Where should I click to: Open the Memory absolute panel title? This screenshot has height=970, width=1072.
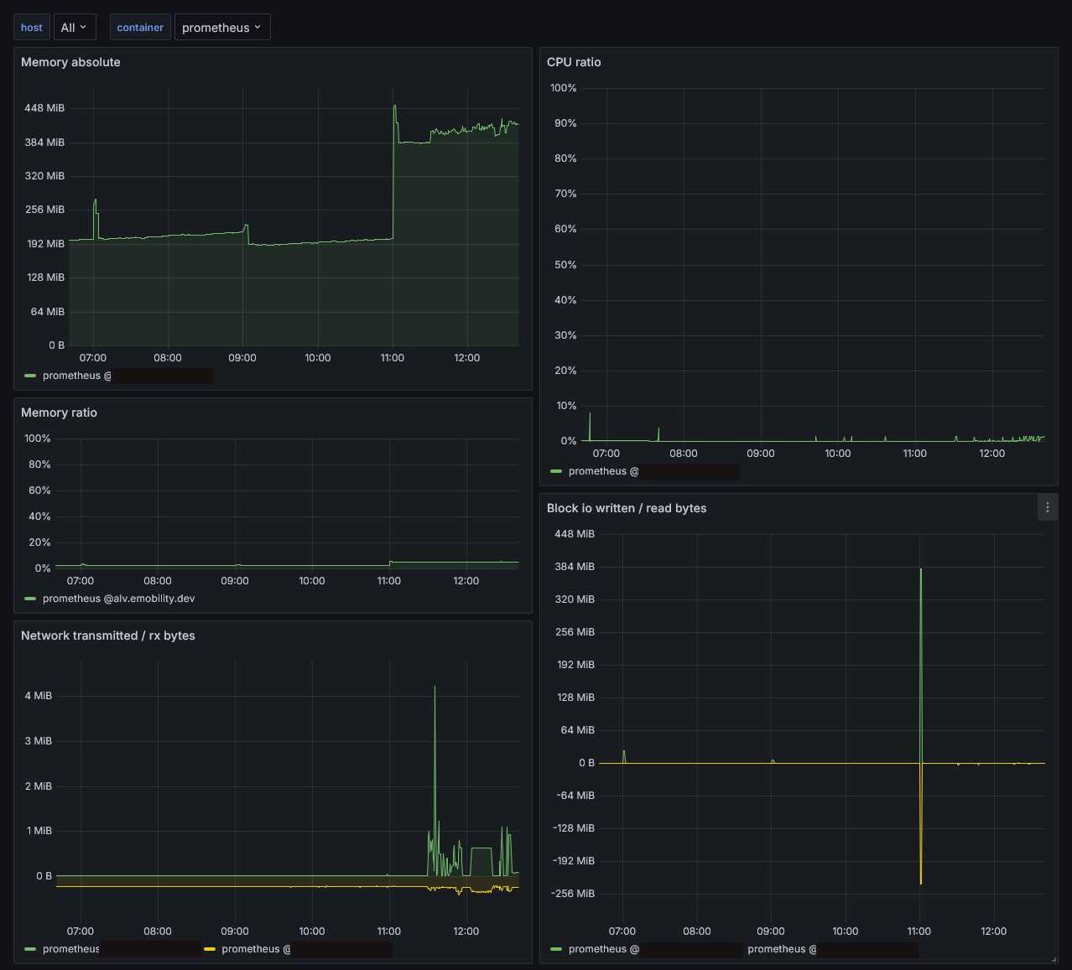tap(70, 62)
